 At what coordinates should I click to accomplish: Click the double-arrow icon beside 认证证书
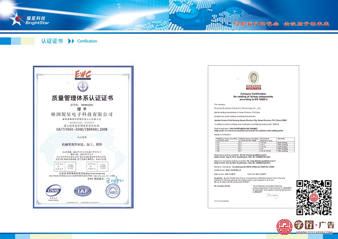[71, 41]
